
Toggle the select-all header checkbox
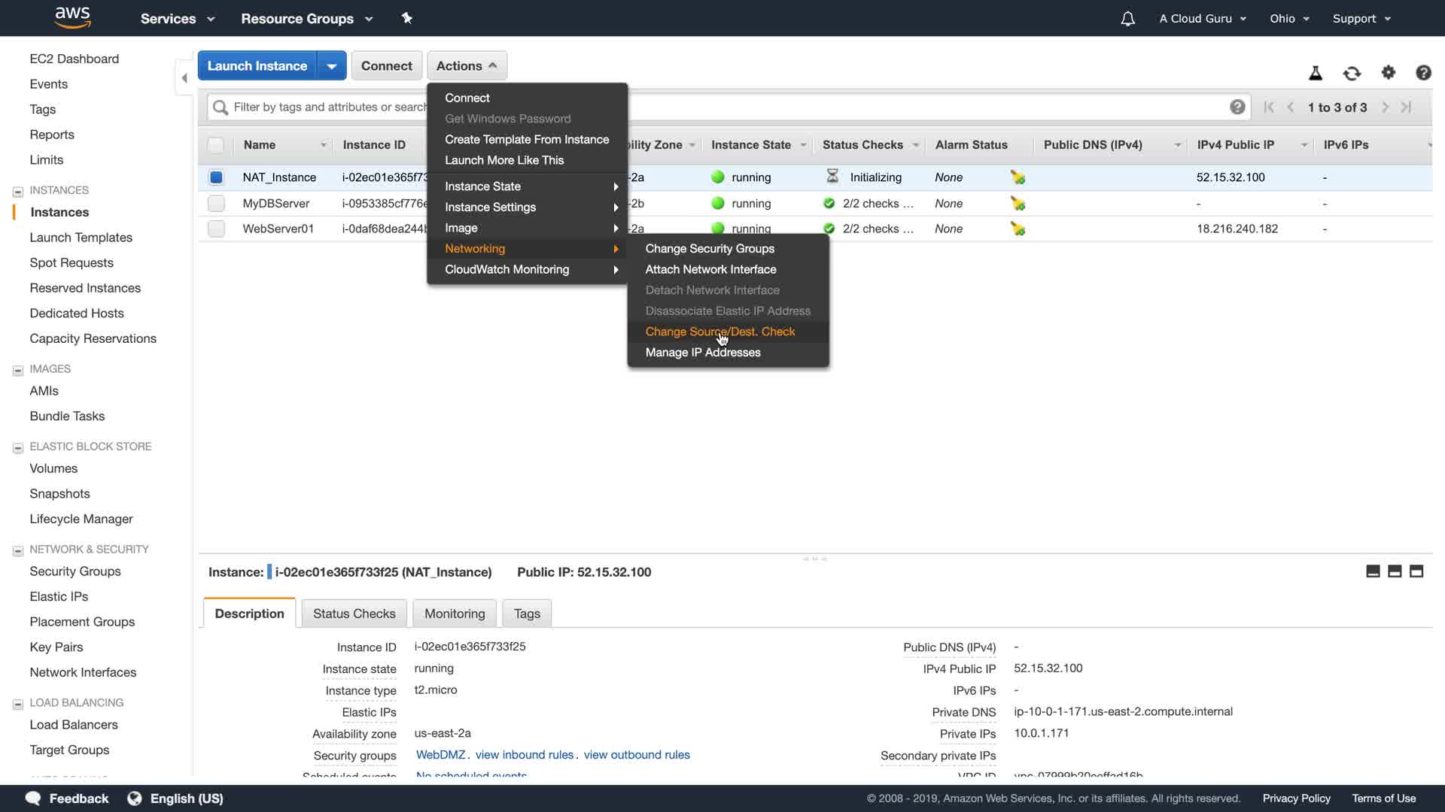(x=215, y=145)
